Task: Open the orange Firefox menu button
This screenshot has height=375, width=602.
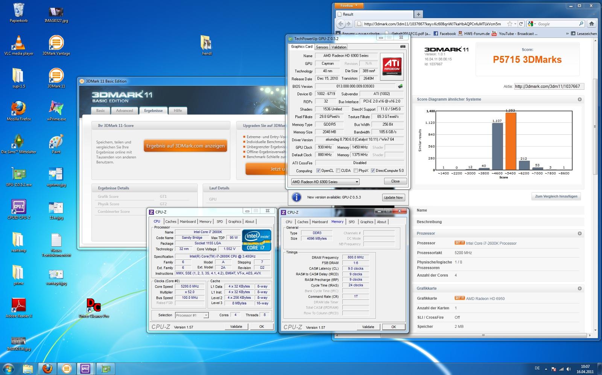Action: (350, 5)
